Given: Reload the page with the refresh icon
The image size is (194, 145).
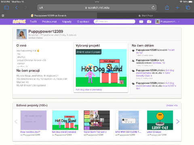Looking at the screenshot, I should click(153, 8).
